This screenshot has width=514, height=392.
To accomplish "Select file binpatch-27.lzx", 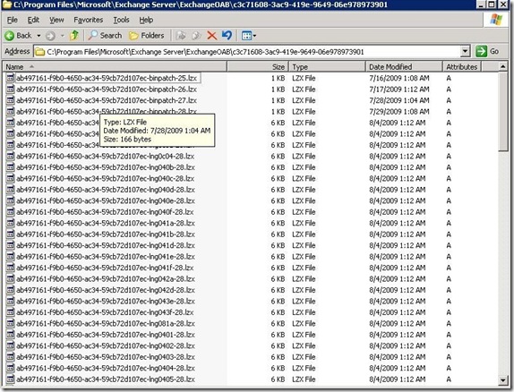I will [x=107, y=100].
